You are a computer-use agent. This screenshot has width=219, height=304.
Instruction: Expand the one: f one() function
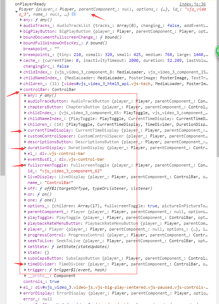point(25,200)
